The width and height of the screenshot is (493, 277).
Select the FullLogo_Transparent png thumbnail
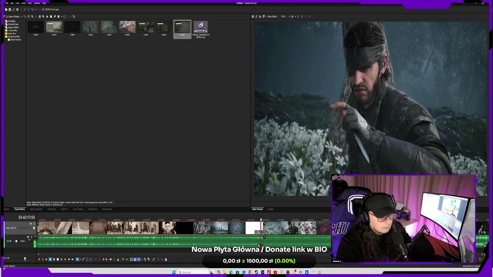201,29
